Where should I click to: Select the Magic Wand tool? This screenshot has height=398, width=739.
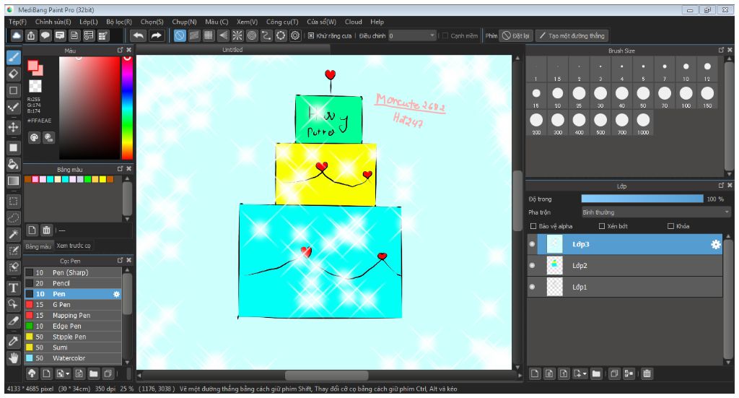13,234
